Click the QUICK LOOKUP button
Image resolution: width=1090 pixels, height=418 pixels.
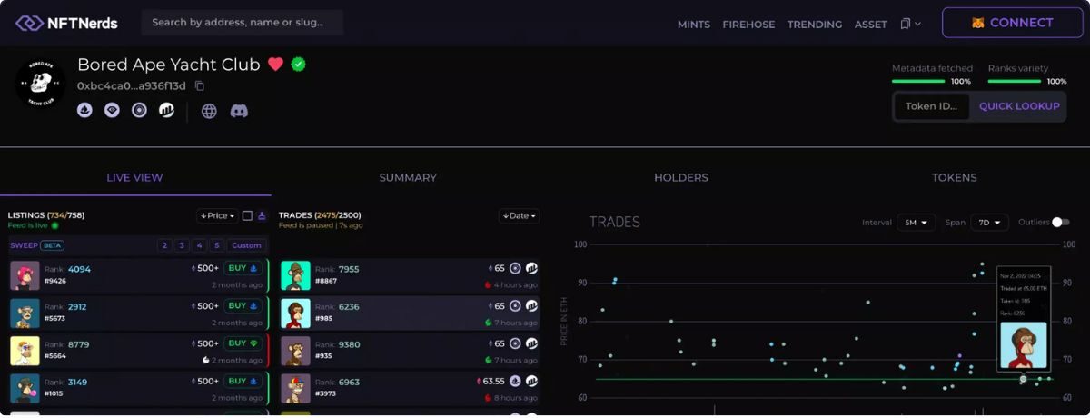click(1019, 106)
